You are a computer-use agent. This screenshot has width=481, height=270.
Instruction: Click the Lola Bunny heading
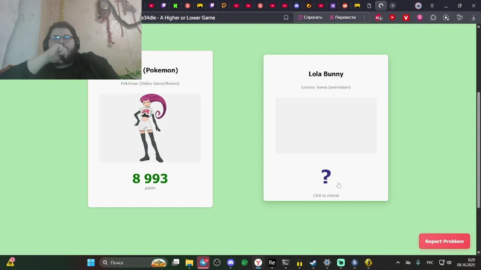(326, 74)
